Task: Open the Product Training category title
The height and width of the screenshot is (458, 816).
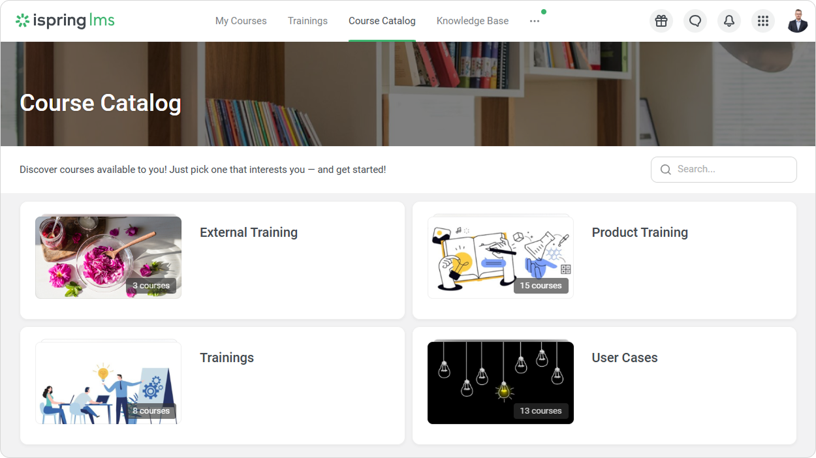Action: (x=640, y=232)
